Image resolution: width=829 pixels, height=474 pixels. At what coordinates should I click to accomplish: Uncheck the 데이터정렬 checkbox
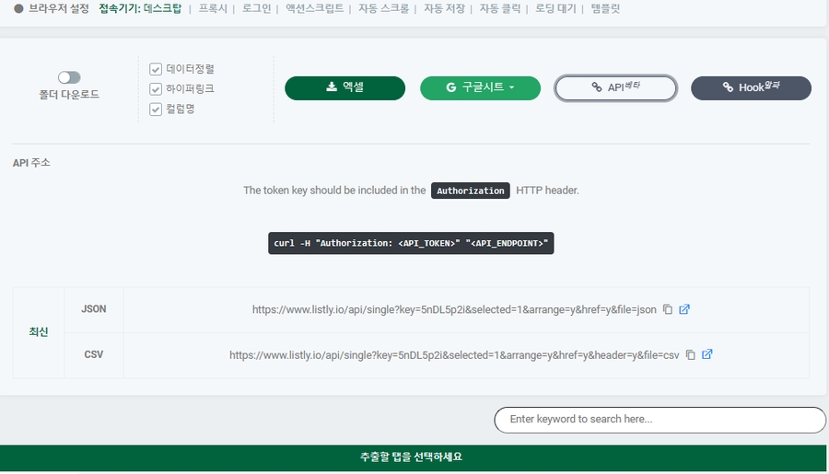pyautogui.click(x=156, y=69)
